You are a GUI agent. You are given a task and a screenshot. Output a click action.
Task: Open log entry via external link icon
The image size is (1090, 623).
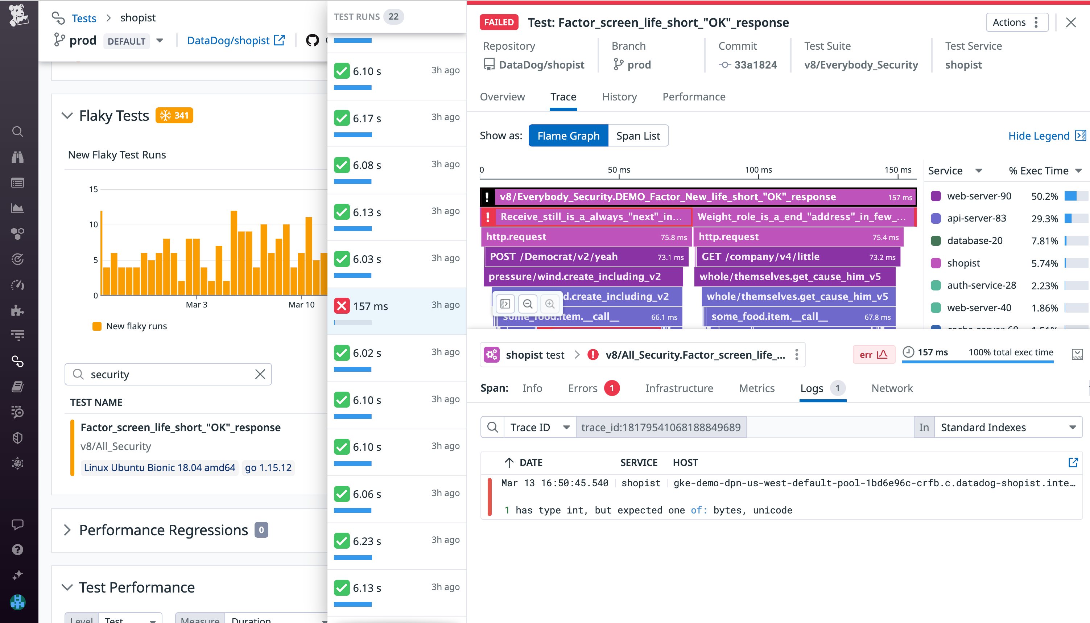click(x=1074, y=462)
